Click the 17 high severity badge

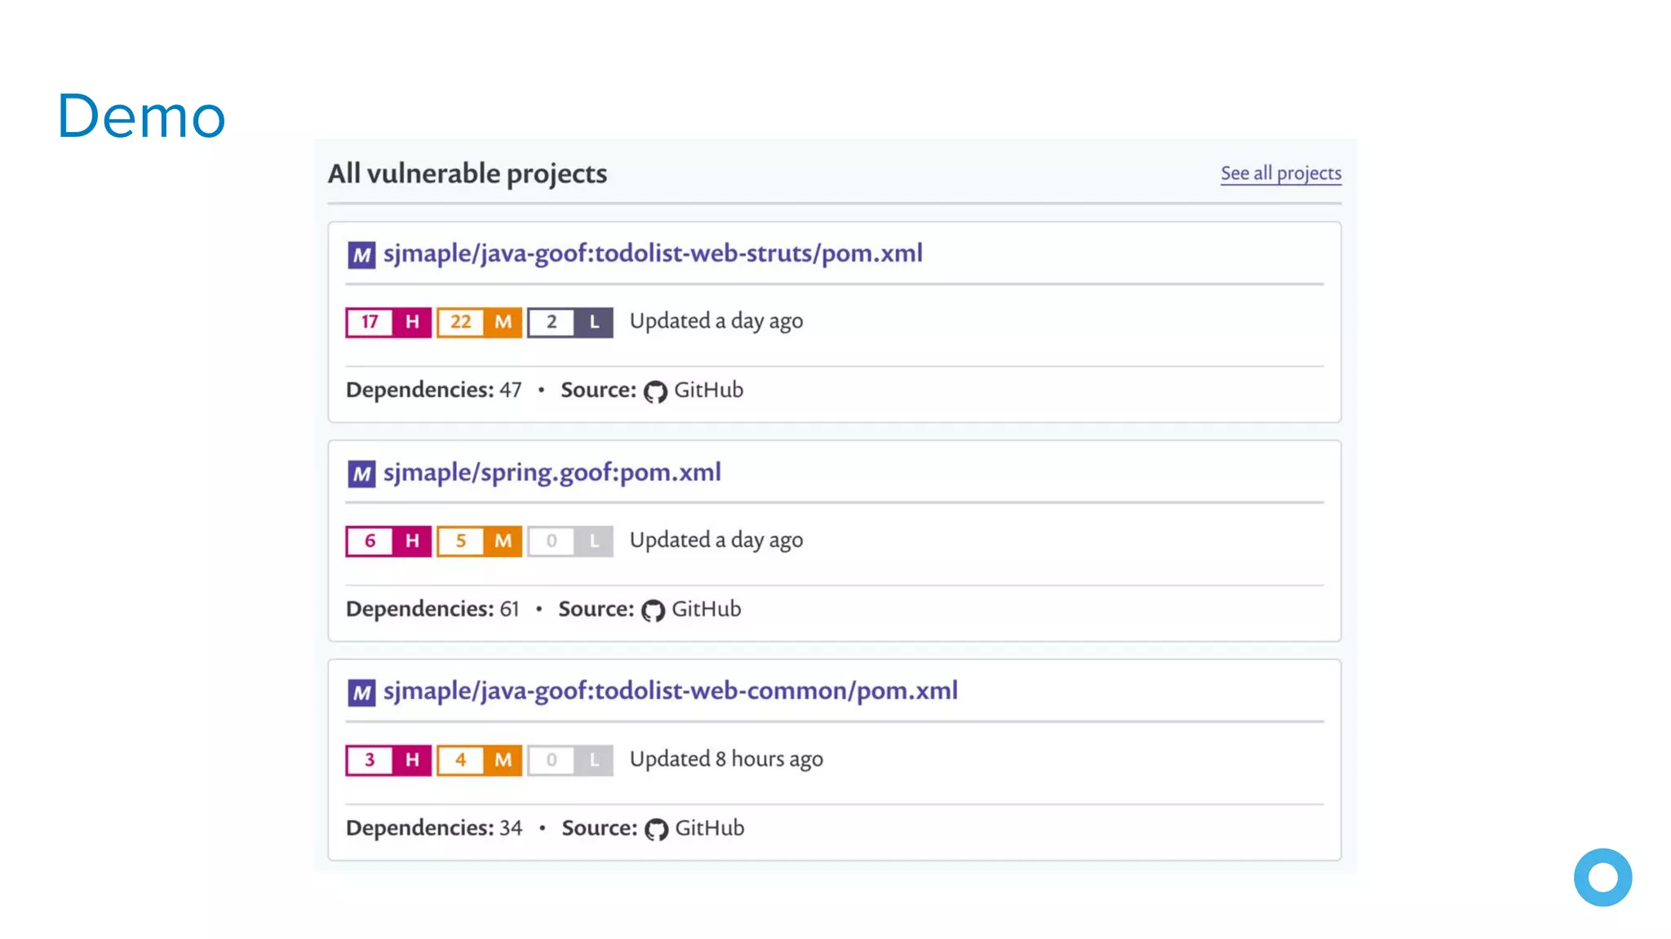point(388,322)
